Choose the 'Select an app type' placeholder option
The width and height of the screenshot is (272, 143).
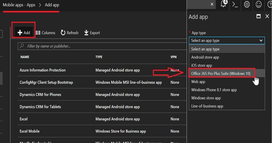[227, 49]
